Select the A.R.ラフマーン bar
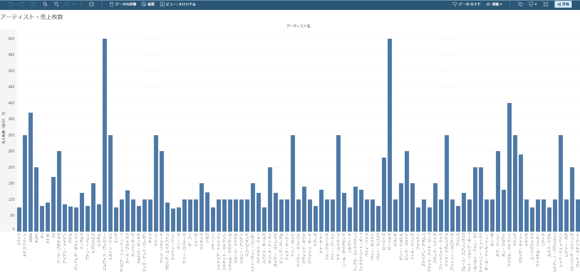Image resolution: width=580 pixels, height=272 pixels. point(25,183)
